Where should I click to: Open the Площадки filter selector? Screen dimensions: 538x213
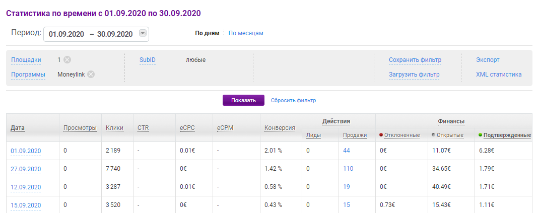pos(26,60)
